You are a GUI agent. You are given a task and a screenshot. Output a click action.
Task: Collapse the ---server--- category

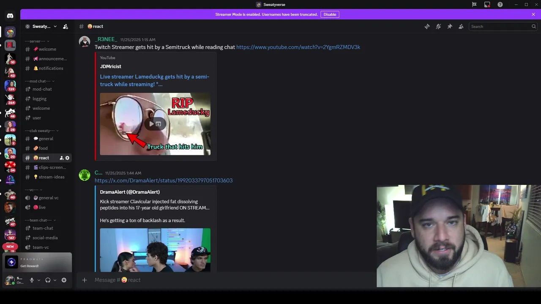[x=37, y=41]
